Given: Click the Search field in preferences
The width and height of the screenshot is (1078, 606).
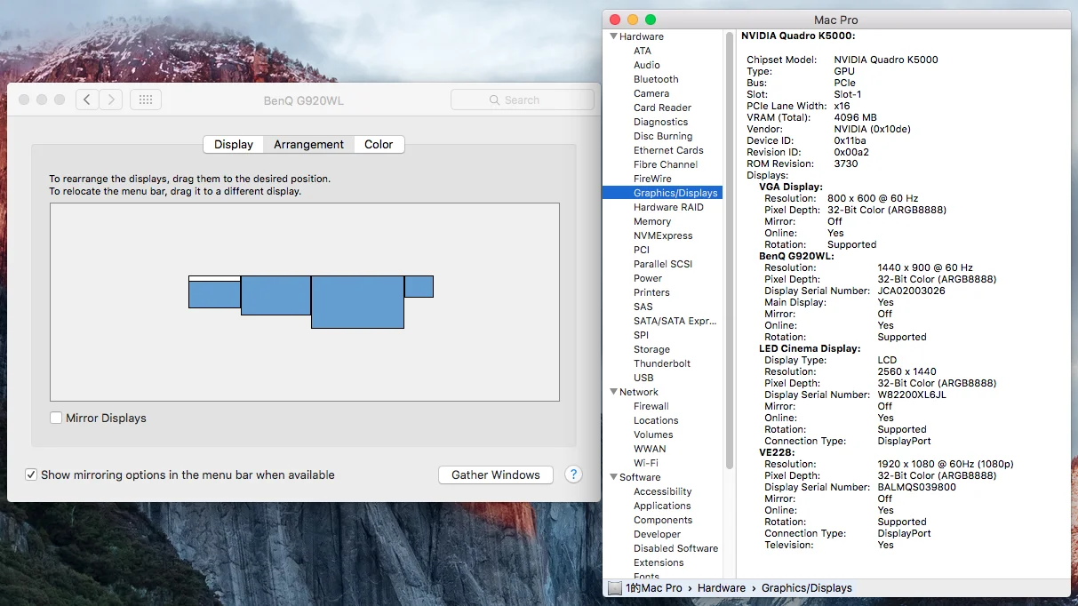Looking at the screenshot, I should tap(523, 100).
